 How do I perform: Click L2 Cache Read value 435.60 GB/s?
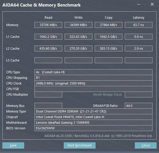tap(48, 48)
